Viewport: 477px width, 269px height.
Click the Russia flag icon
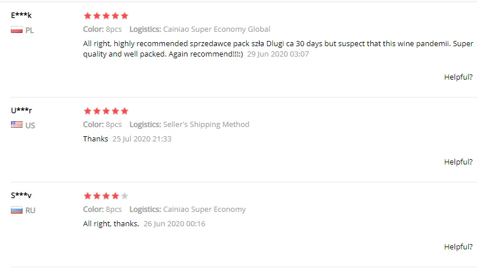(17, 210)
